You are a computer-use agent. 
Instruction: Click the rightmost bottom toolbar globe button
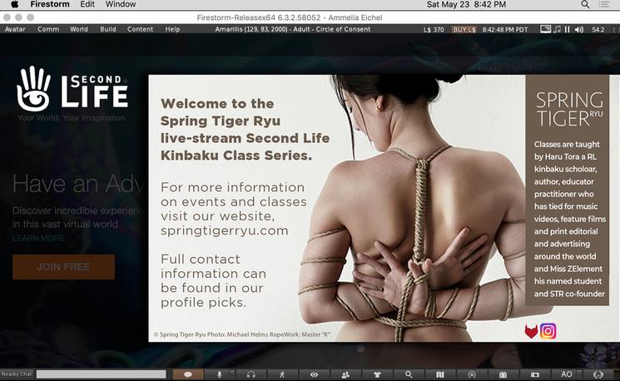(x=598, y=374)
